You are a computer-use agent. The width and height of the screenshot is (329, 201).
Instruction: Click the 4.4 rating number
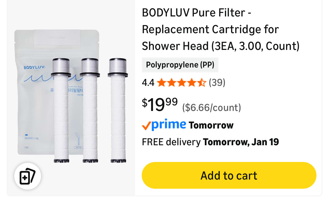148,83
